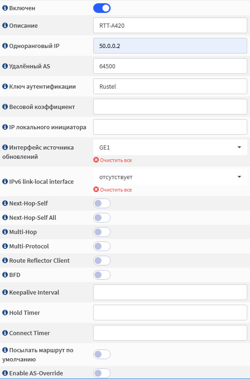250x379 pixels.
Task: Select the Описание field containing RTT-A420
Action: pos(170,25)
